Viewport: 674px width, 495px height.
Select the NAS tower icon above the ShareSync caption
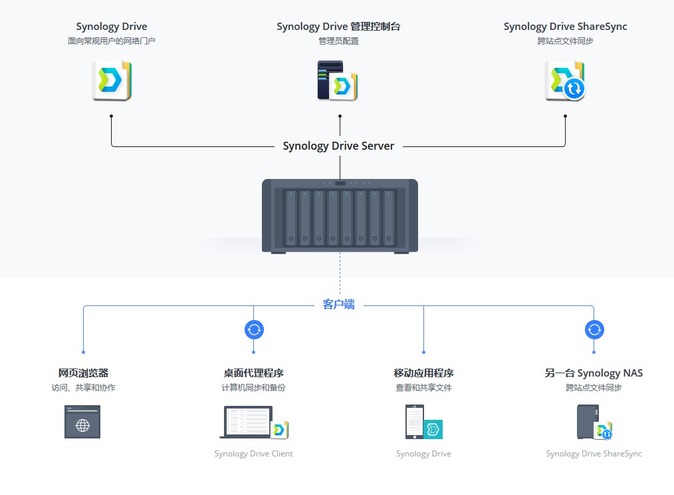click(588, 422)
